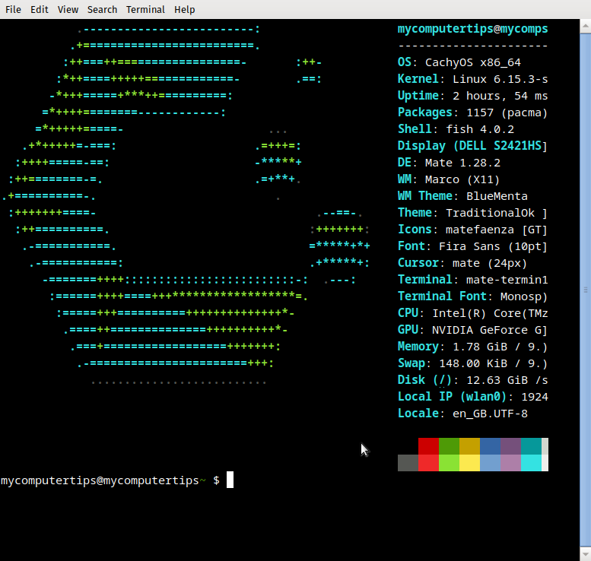Click the bright green color block
The height and width of the screenshot is (561, 591).
coord(449,463)
